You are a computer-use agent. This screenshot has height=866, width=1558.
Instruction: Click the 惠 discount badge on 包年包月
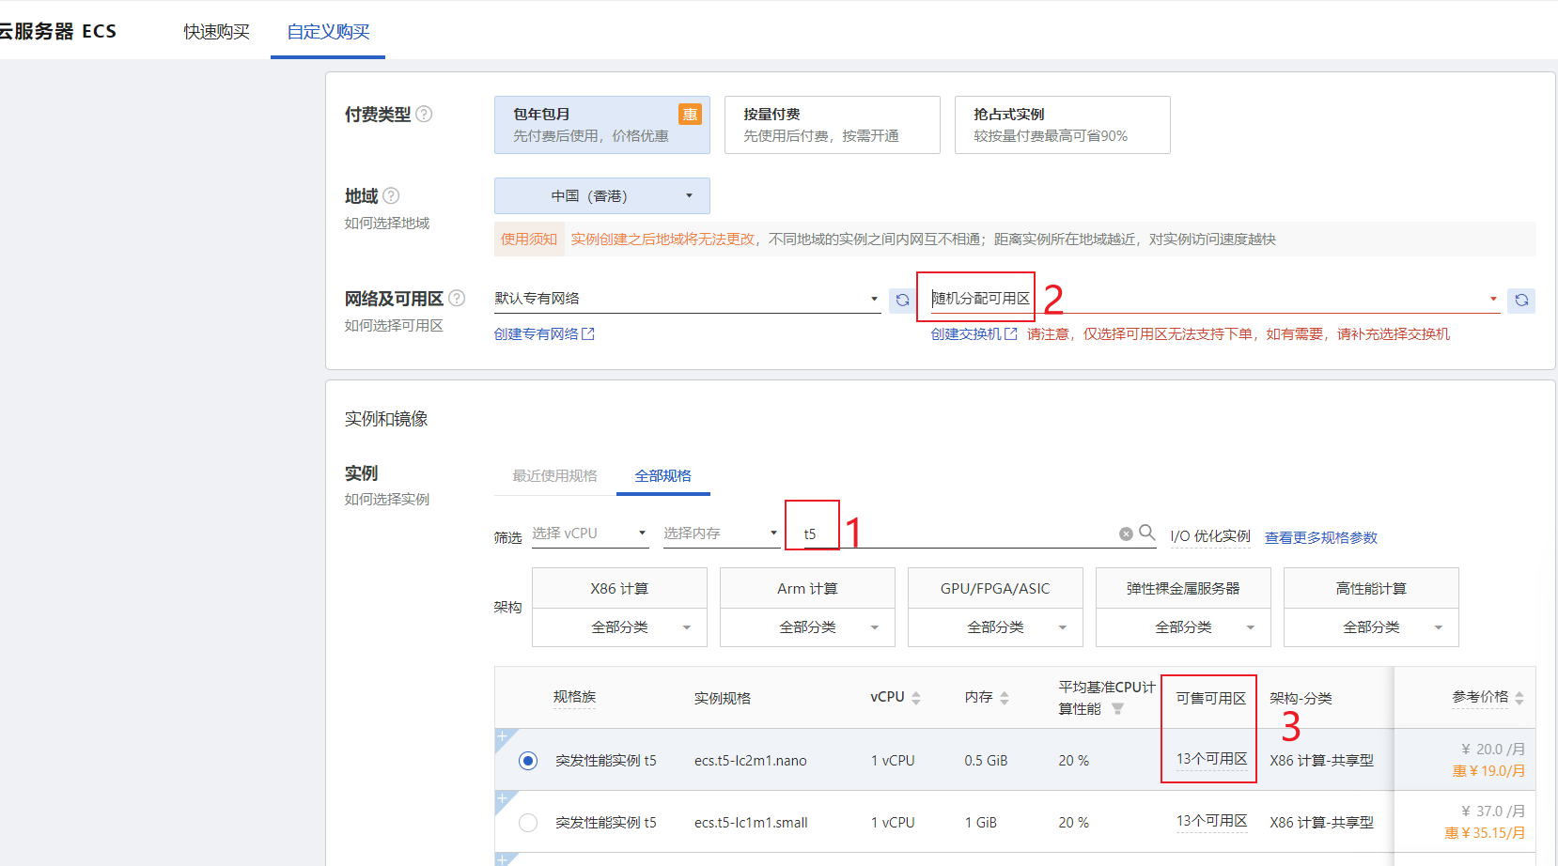(x=690, y=114)
